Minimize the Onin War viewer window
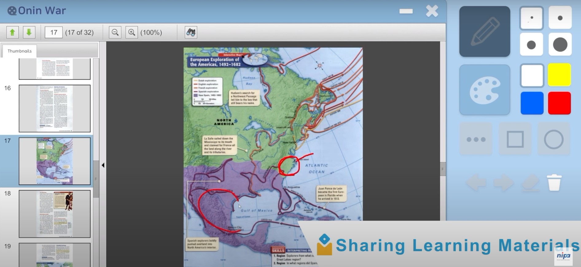This screenshot has height=267, width=581. click(406, 11)
